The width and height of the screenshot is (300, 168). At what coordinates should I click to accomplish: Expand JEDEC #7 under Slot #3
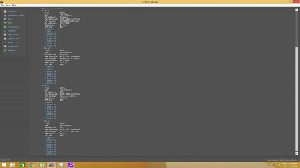click(x=46, y=105)
